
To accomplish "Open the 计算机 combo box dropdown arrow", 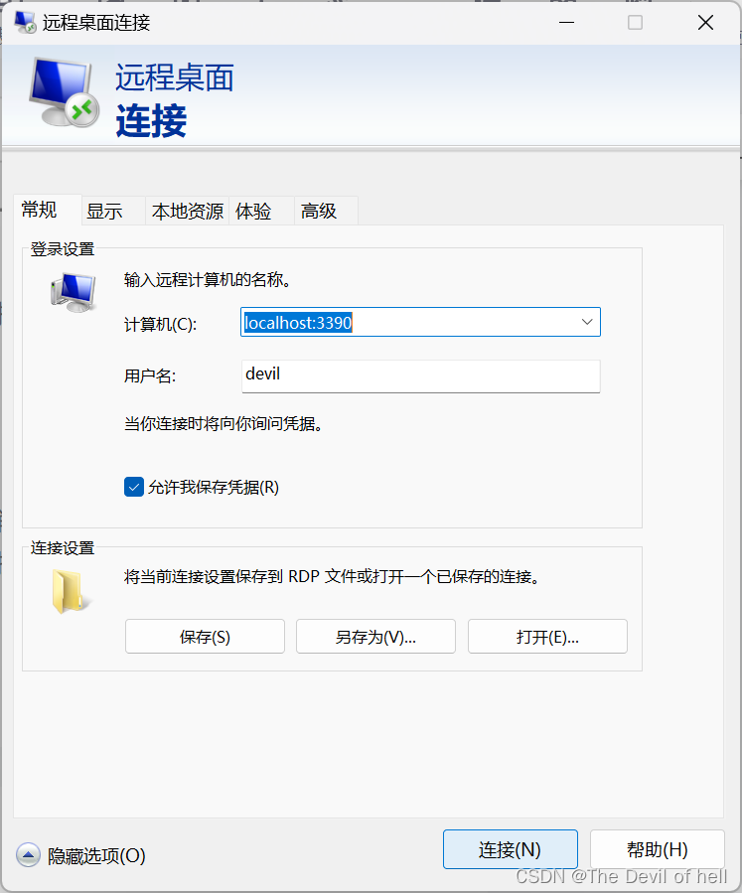I will click(x=587, y=322).
